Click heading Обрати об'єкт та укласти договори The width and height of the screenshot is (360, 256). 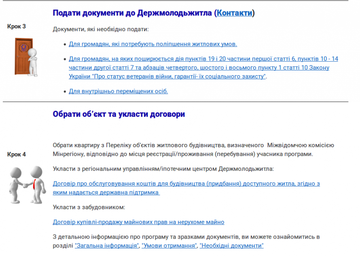(x=119, y=114)
